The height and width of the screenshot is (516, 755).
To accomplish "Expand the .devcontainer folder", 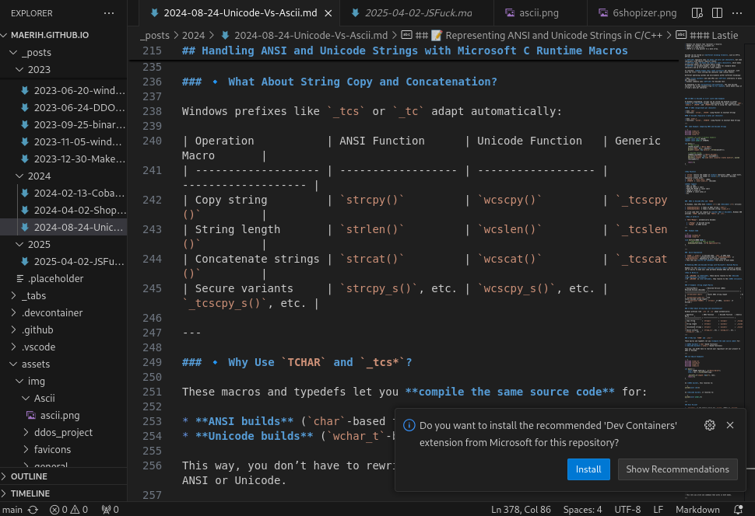I will (14, 312).
